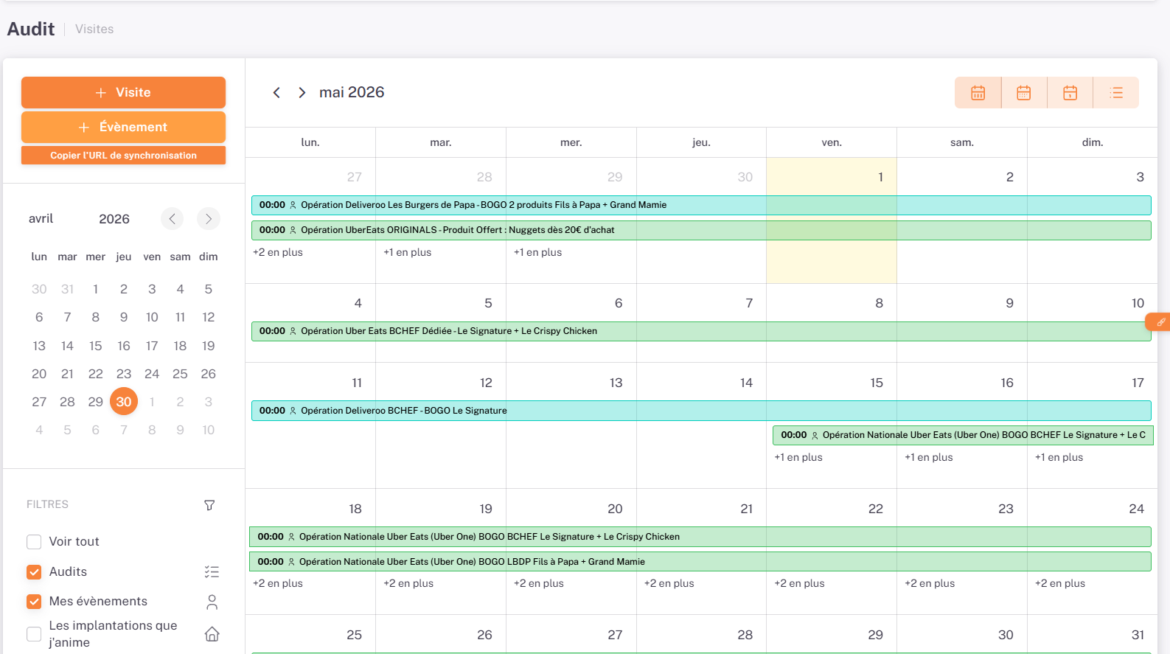Viewport: 1170px width, 654px height.
Task: Expand +2 en plus under Sunday 24
Action: coord(1060,583)
